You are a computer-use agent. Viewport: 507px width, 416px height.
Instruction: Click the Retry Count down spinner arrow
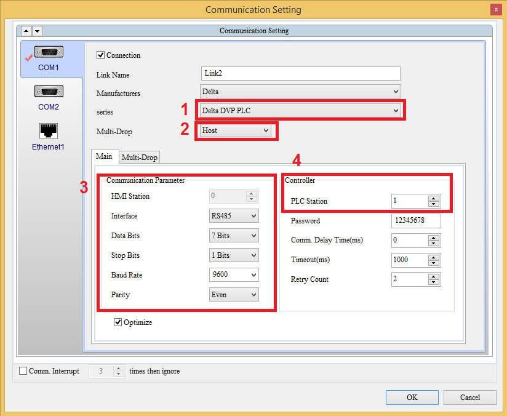point(432,282)
